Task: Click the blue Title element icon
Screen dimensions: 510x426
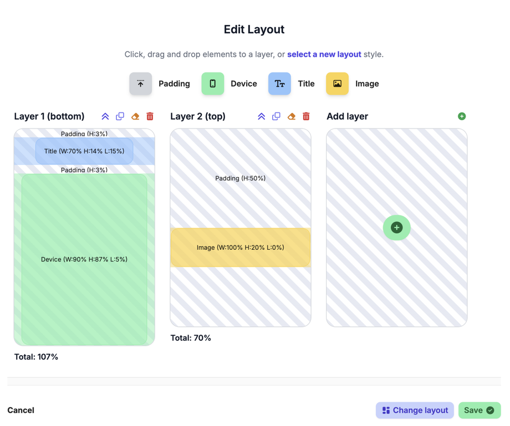Action: click(x=279, y=84)
